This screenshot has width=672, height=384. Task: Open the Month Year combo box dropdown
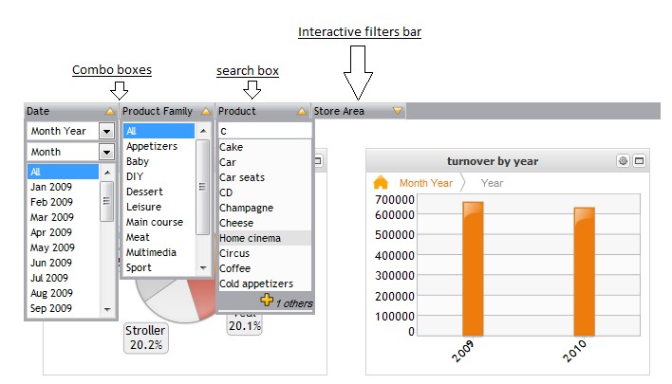tap(106, 132)
